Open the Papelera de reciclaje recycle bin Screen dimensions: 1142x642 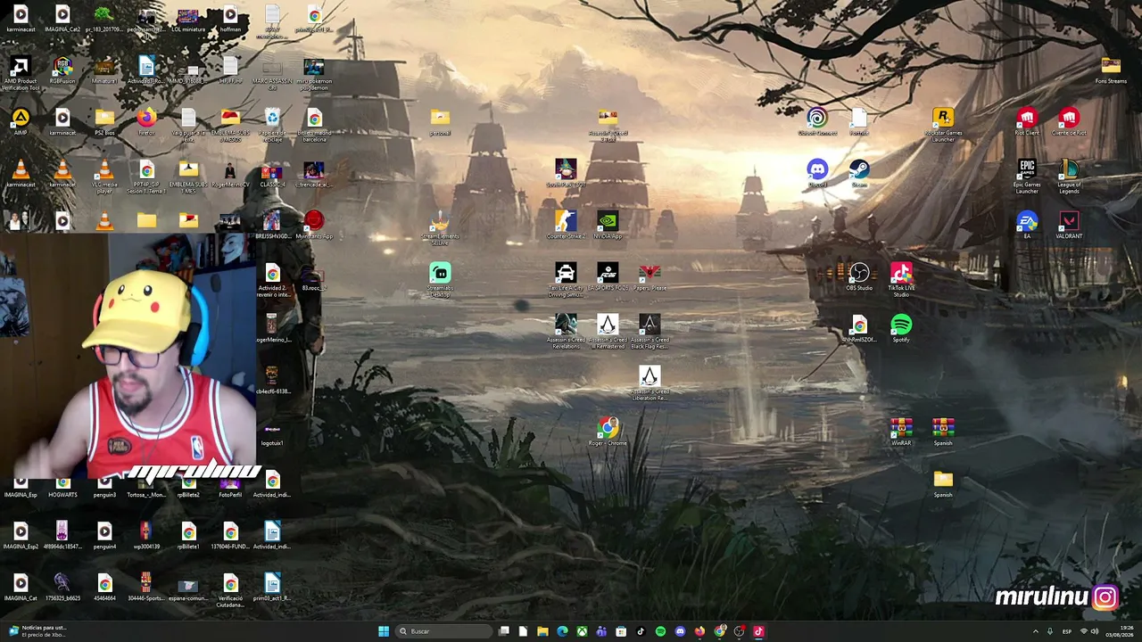pos(272,126)
